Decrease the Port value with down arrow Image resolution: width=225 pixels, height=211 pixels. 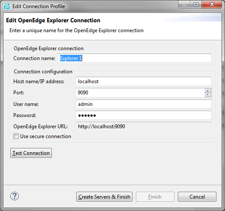click(207, 94)
